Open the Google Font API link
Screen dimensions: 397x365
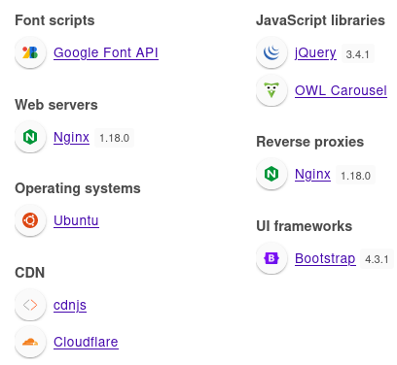106,52
